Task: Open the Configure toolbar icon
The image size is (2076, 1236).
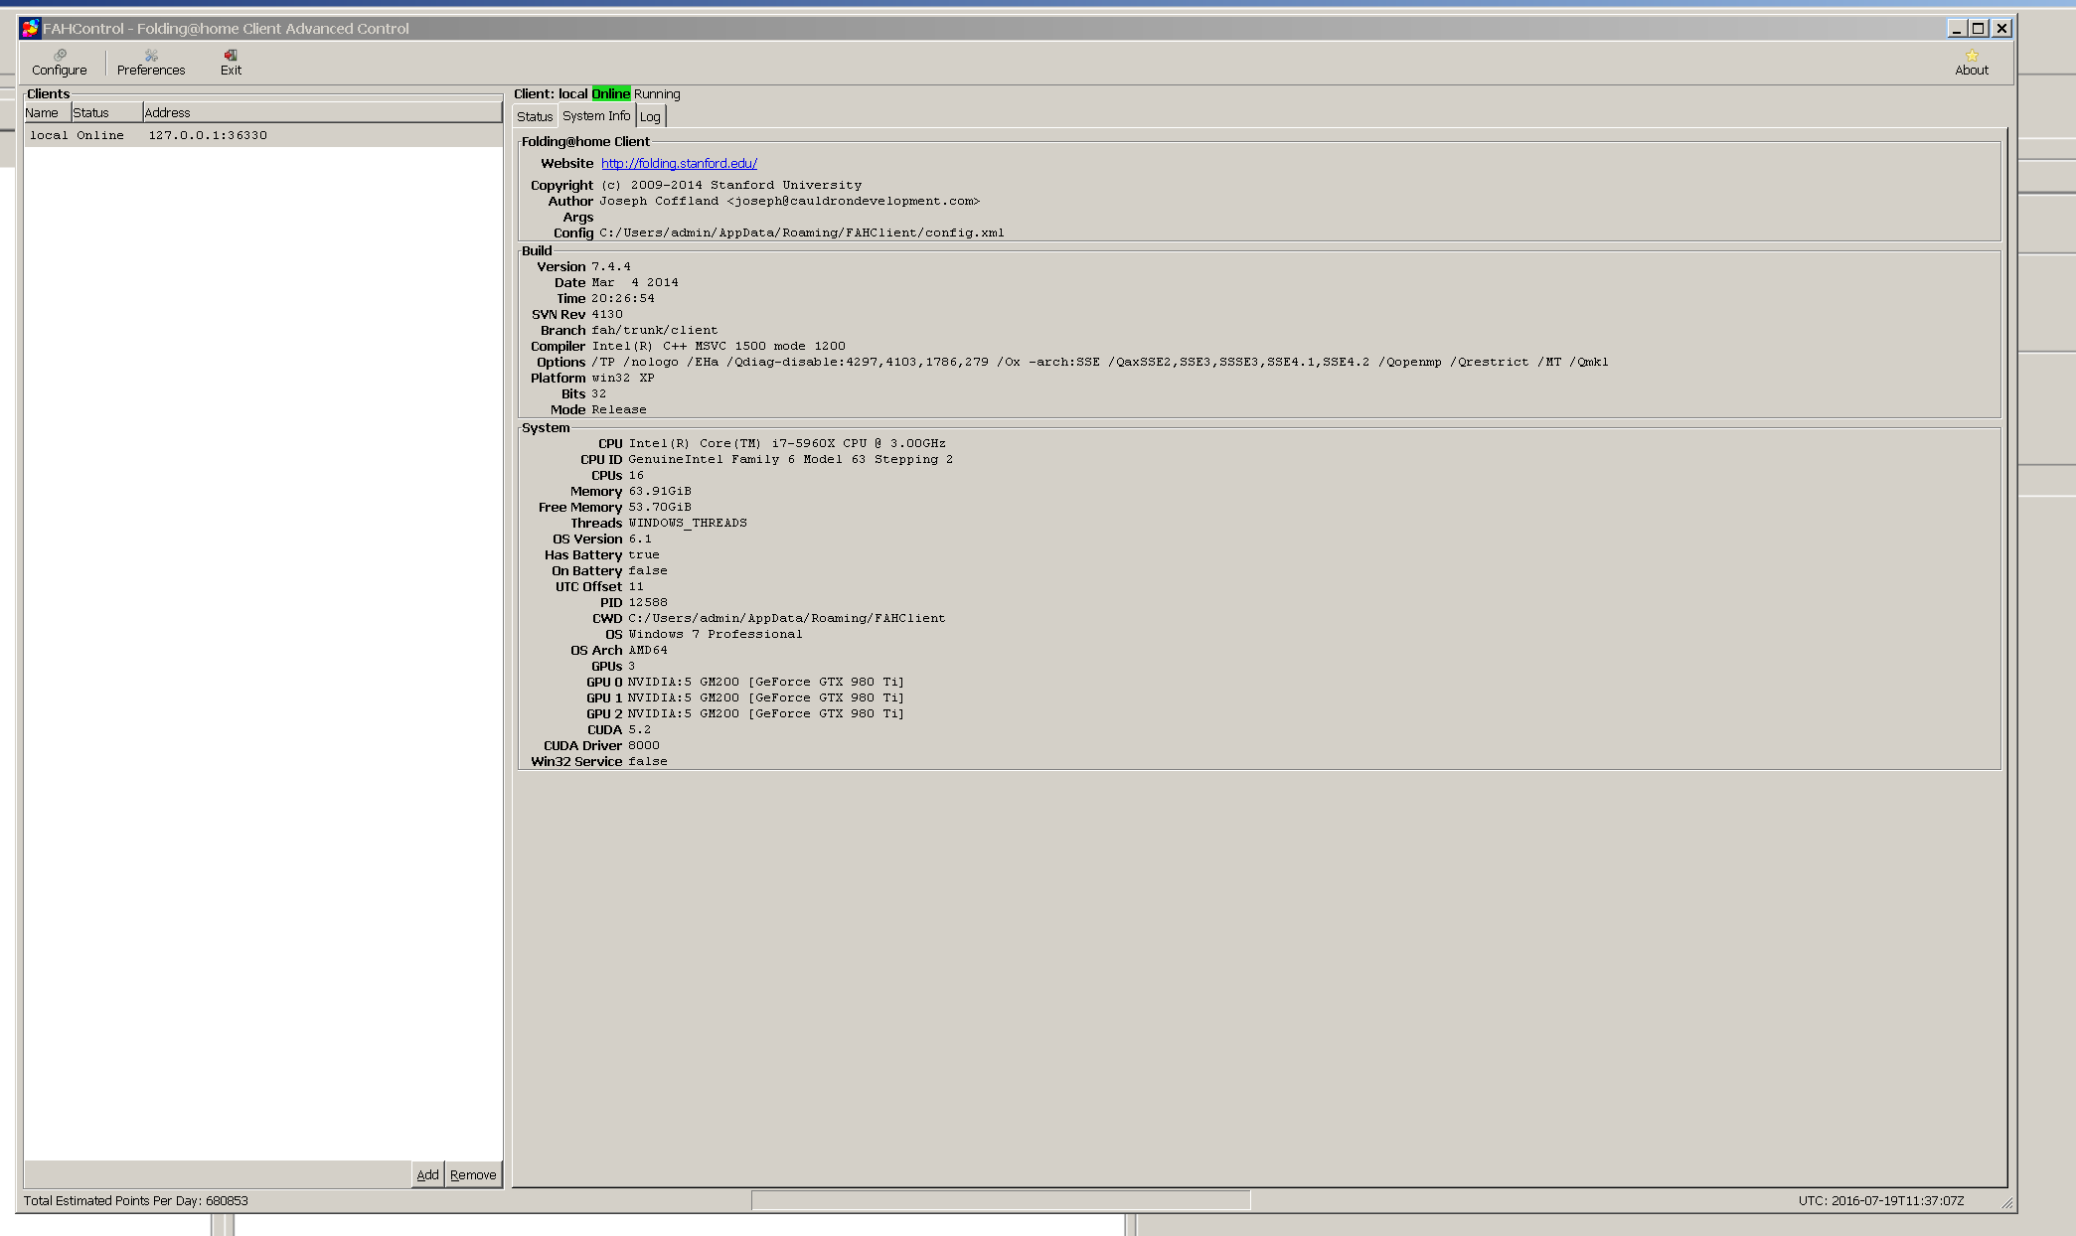Action: 60,62
